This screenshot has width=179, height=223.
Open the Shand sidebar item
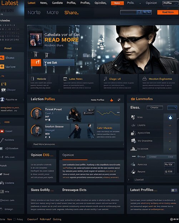click(x=6, y=174)
